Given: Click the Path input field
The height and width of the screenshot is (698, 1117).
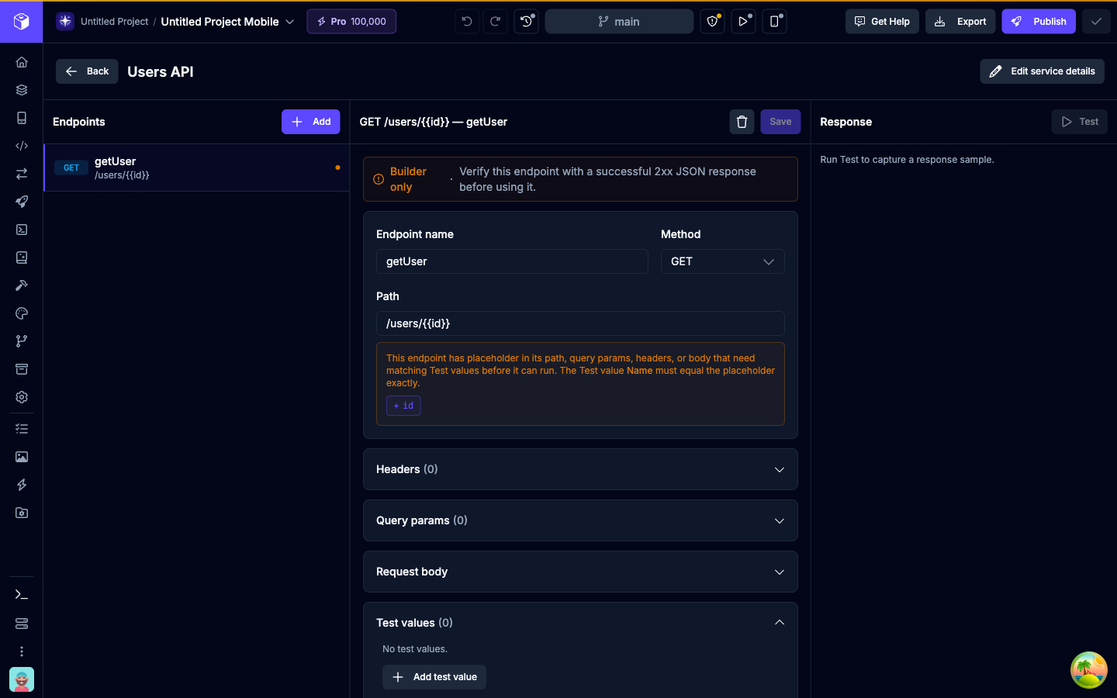Looking at the screenshot, I should (x=580, y=323).
